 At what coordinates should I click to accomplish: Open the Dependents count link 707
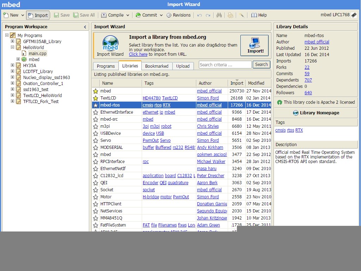[x=308, y=80]
